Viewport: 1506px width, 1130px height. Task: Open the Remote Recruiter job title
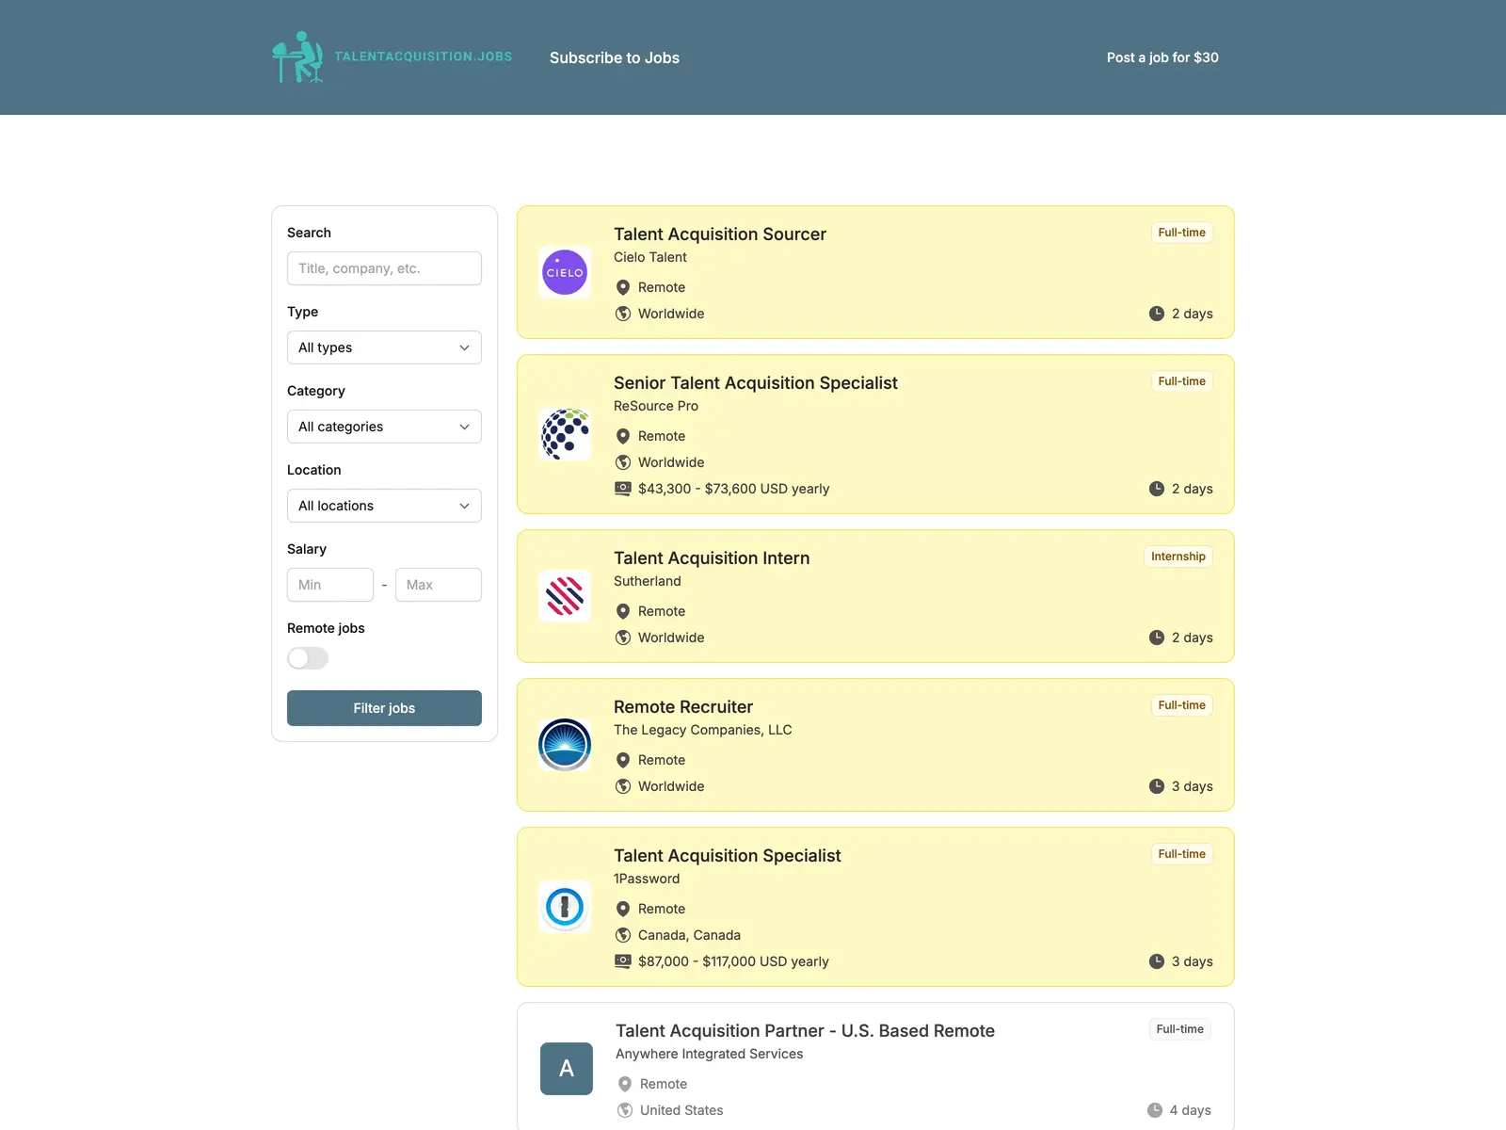(x=683, y=706)
